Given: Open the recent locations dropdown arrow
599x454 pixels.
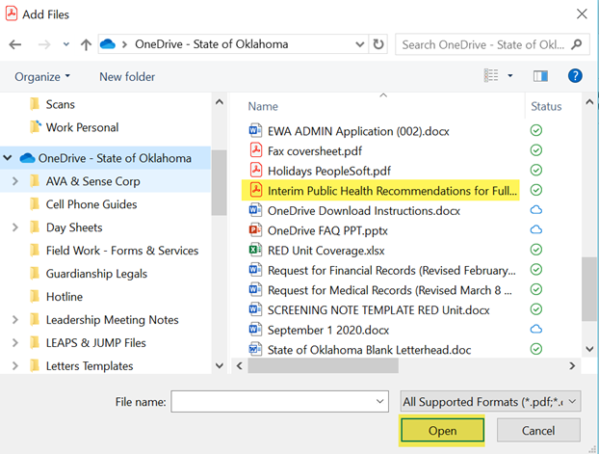Looking at the screenshot, I should tap(66, 44).
